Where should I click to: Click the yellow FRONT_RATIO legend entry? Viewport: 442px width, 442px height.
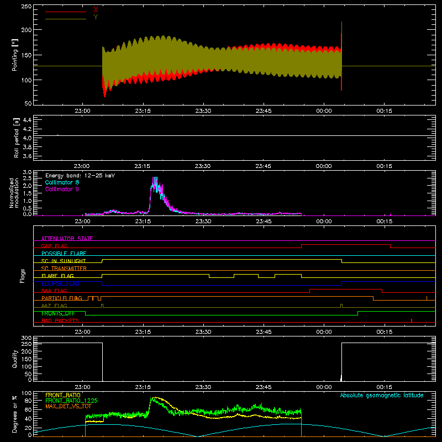coord(63,395)
